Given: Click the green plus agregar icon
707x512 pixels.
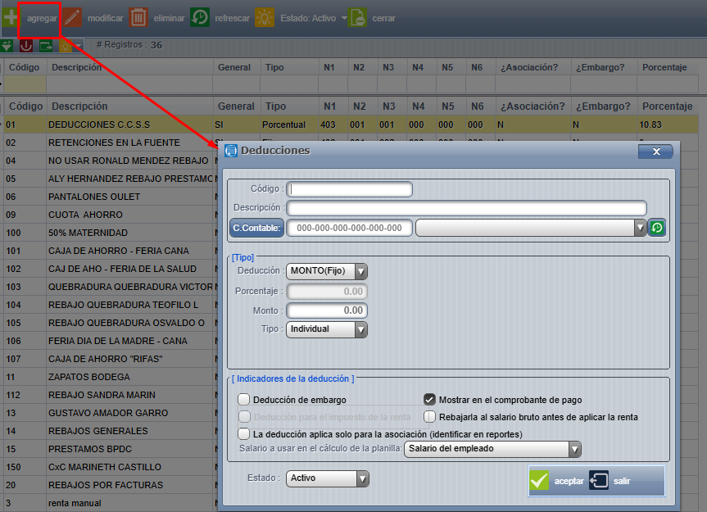Looking at the screenshot, I should (10, 18).
